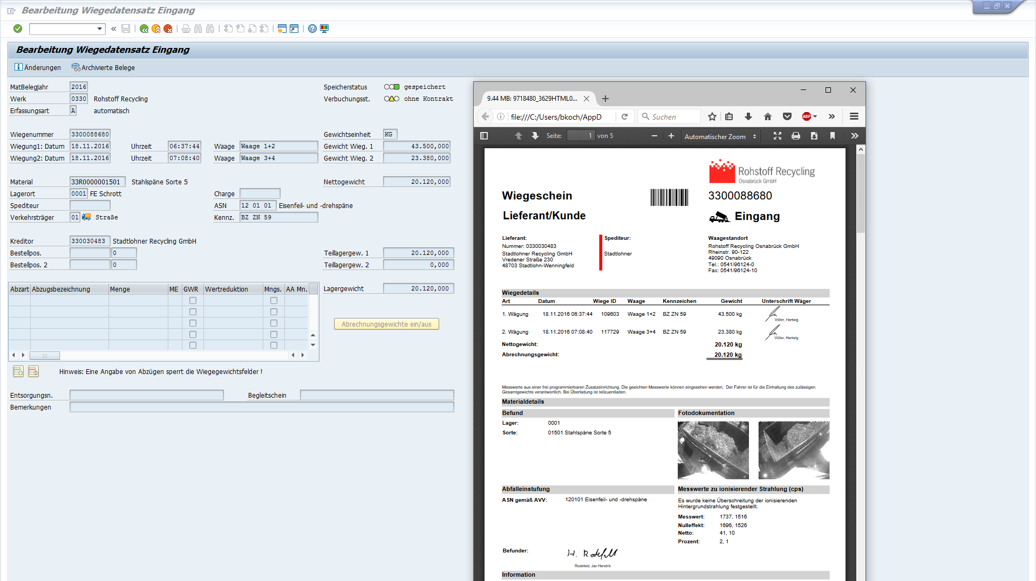Open the browser Downloads arrow icon
This screenshot has height=581, width=1036.
coord(748,116)
